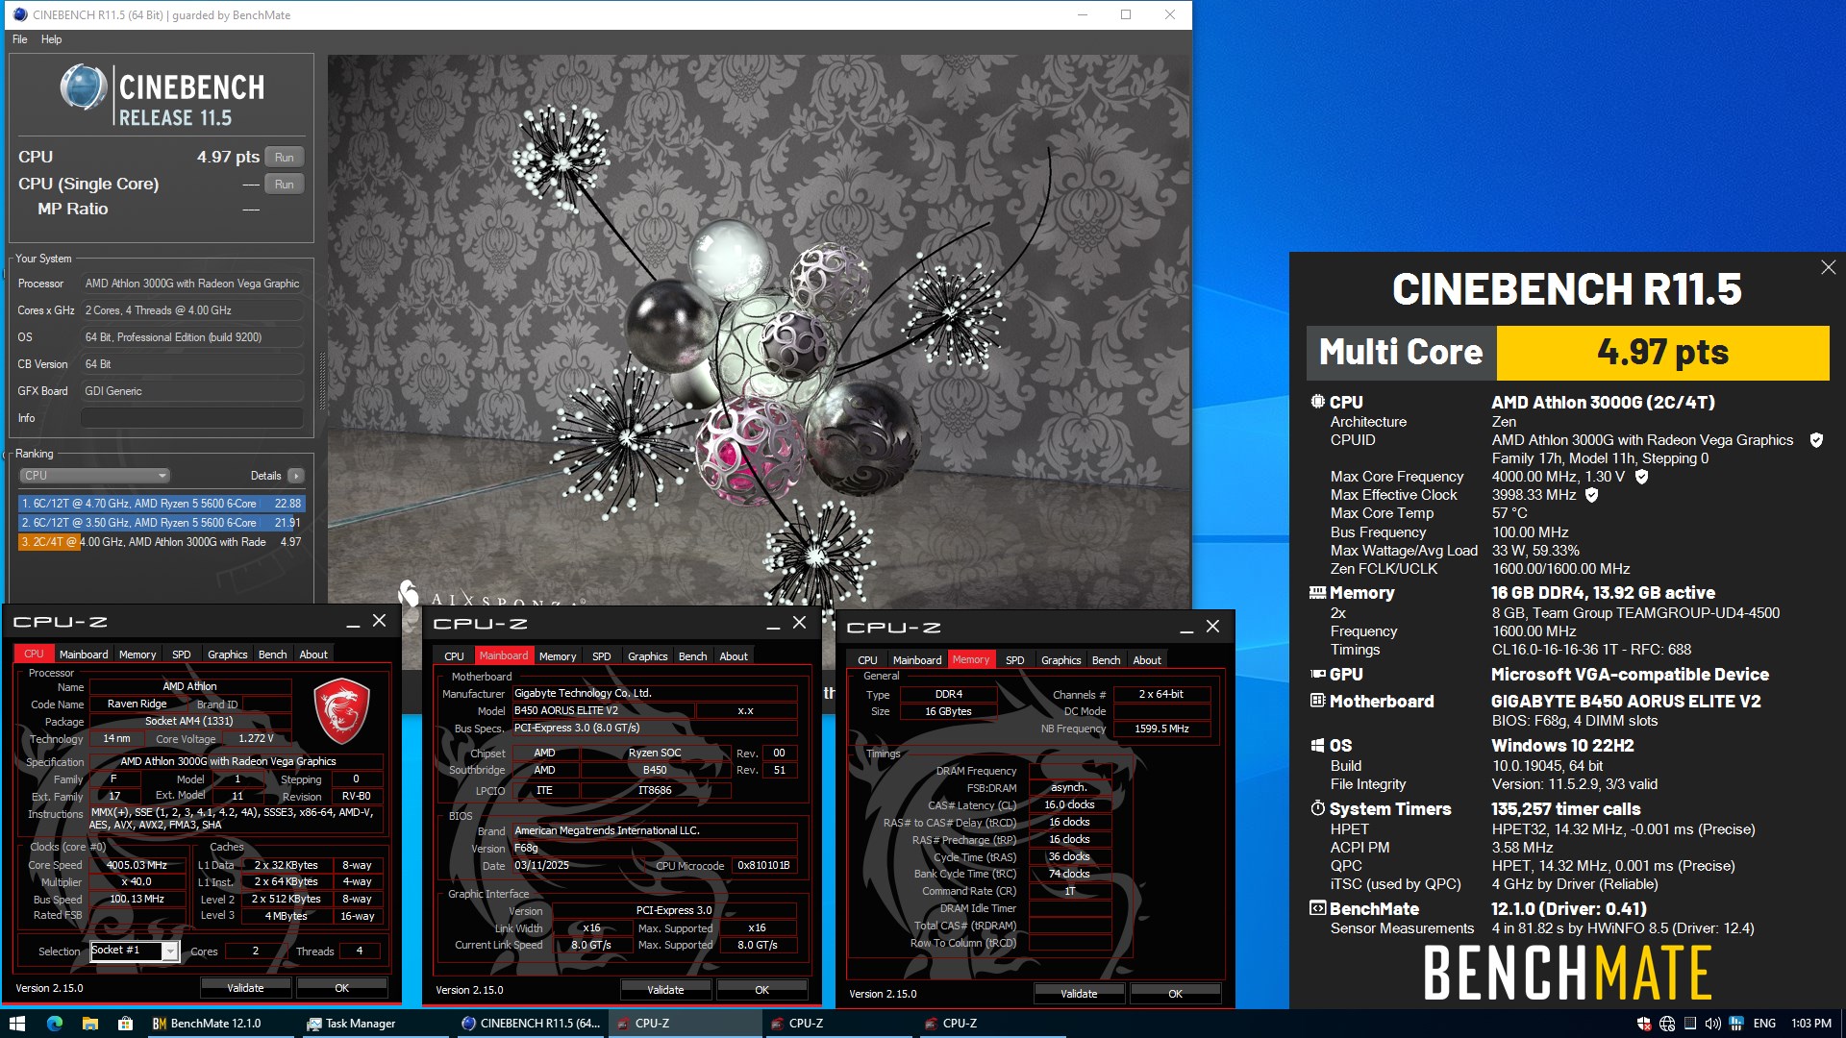Click the taskbar clock showing 1:03 PM

click(x=1811, y=1024)
